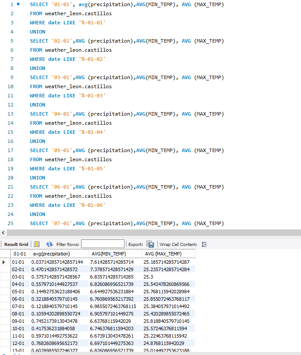Select the current row arrow indicator for row 01-01
The image size is (301, 355).
(x=5, y=262)
